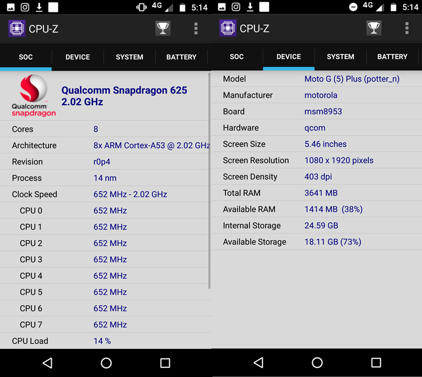Image resolution: width=422 pixels, height=377 pixels.
Task: Tap the picture notification icon in right status bar
Action: [222, 7]
